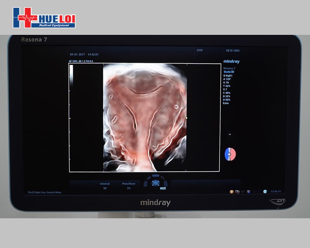Click the DE10-3WU probe label
310x248 pixels.
pyautogui.click(x=232, y=50)
